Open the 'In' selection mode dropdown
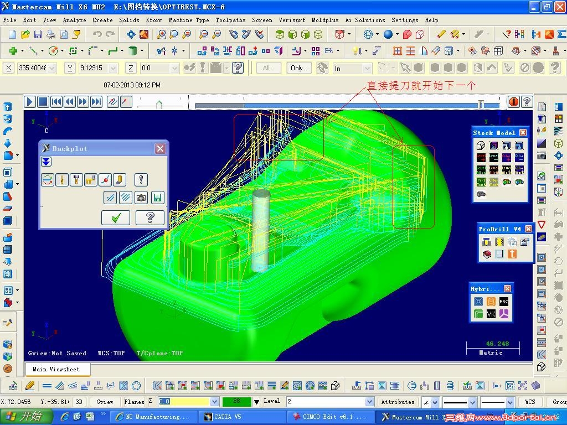The image size is (567, 425). coord(367,68)
